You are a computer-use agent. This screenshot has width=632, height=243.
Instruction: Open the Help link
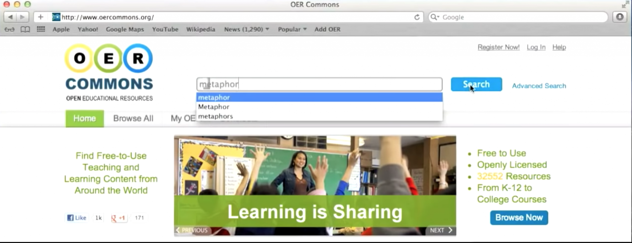pyautogui.click(x=559, y=47)
